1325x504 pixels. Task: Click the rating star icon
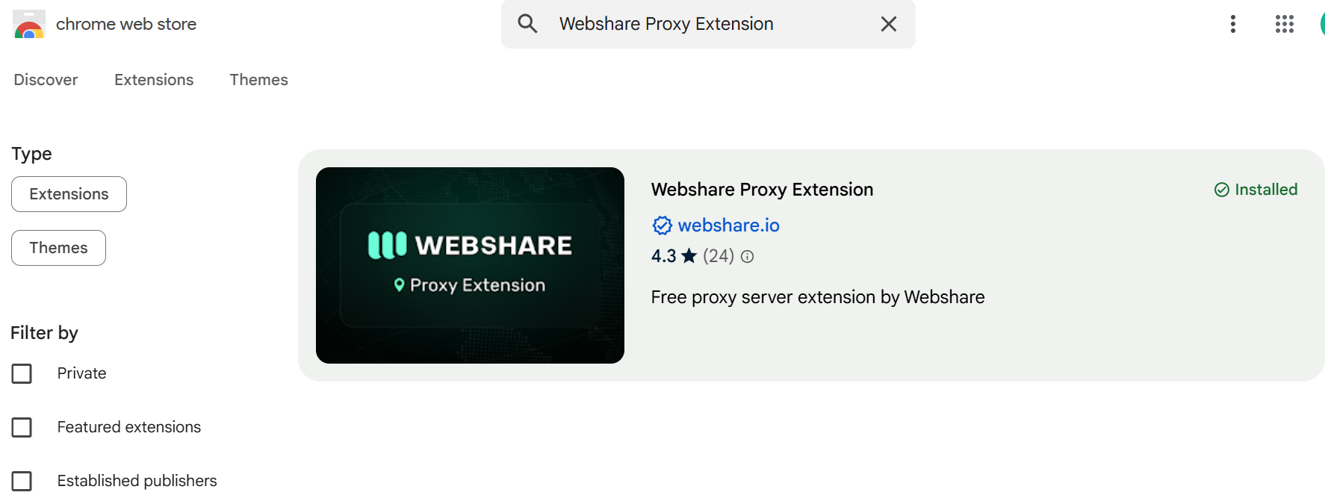(x=689, y=256)
